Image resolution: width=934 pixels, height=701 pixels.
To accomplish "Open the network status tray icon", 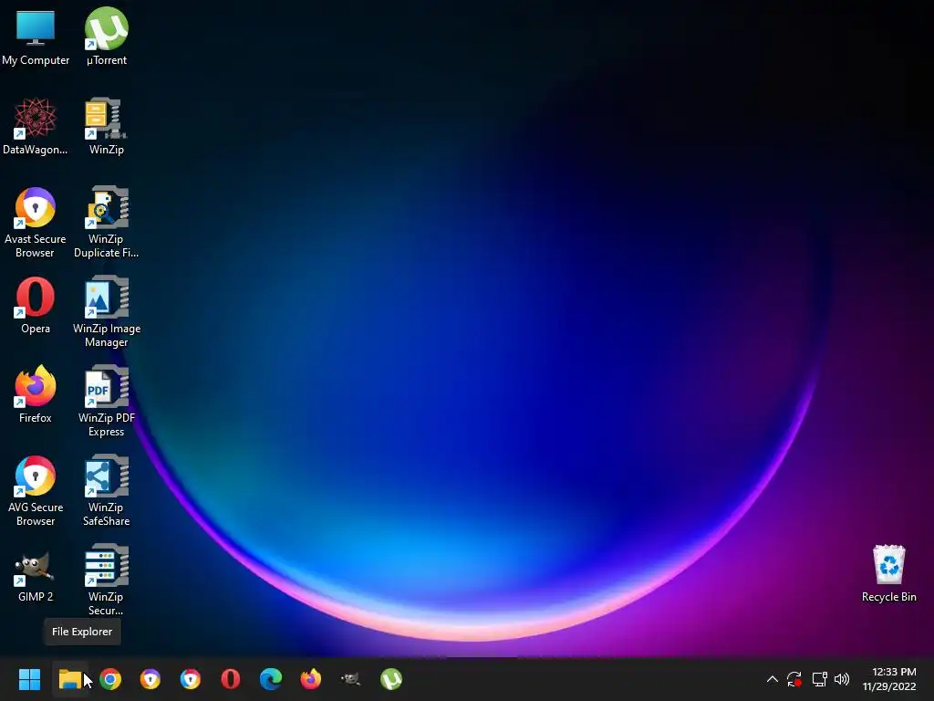I will point(820,679).
